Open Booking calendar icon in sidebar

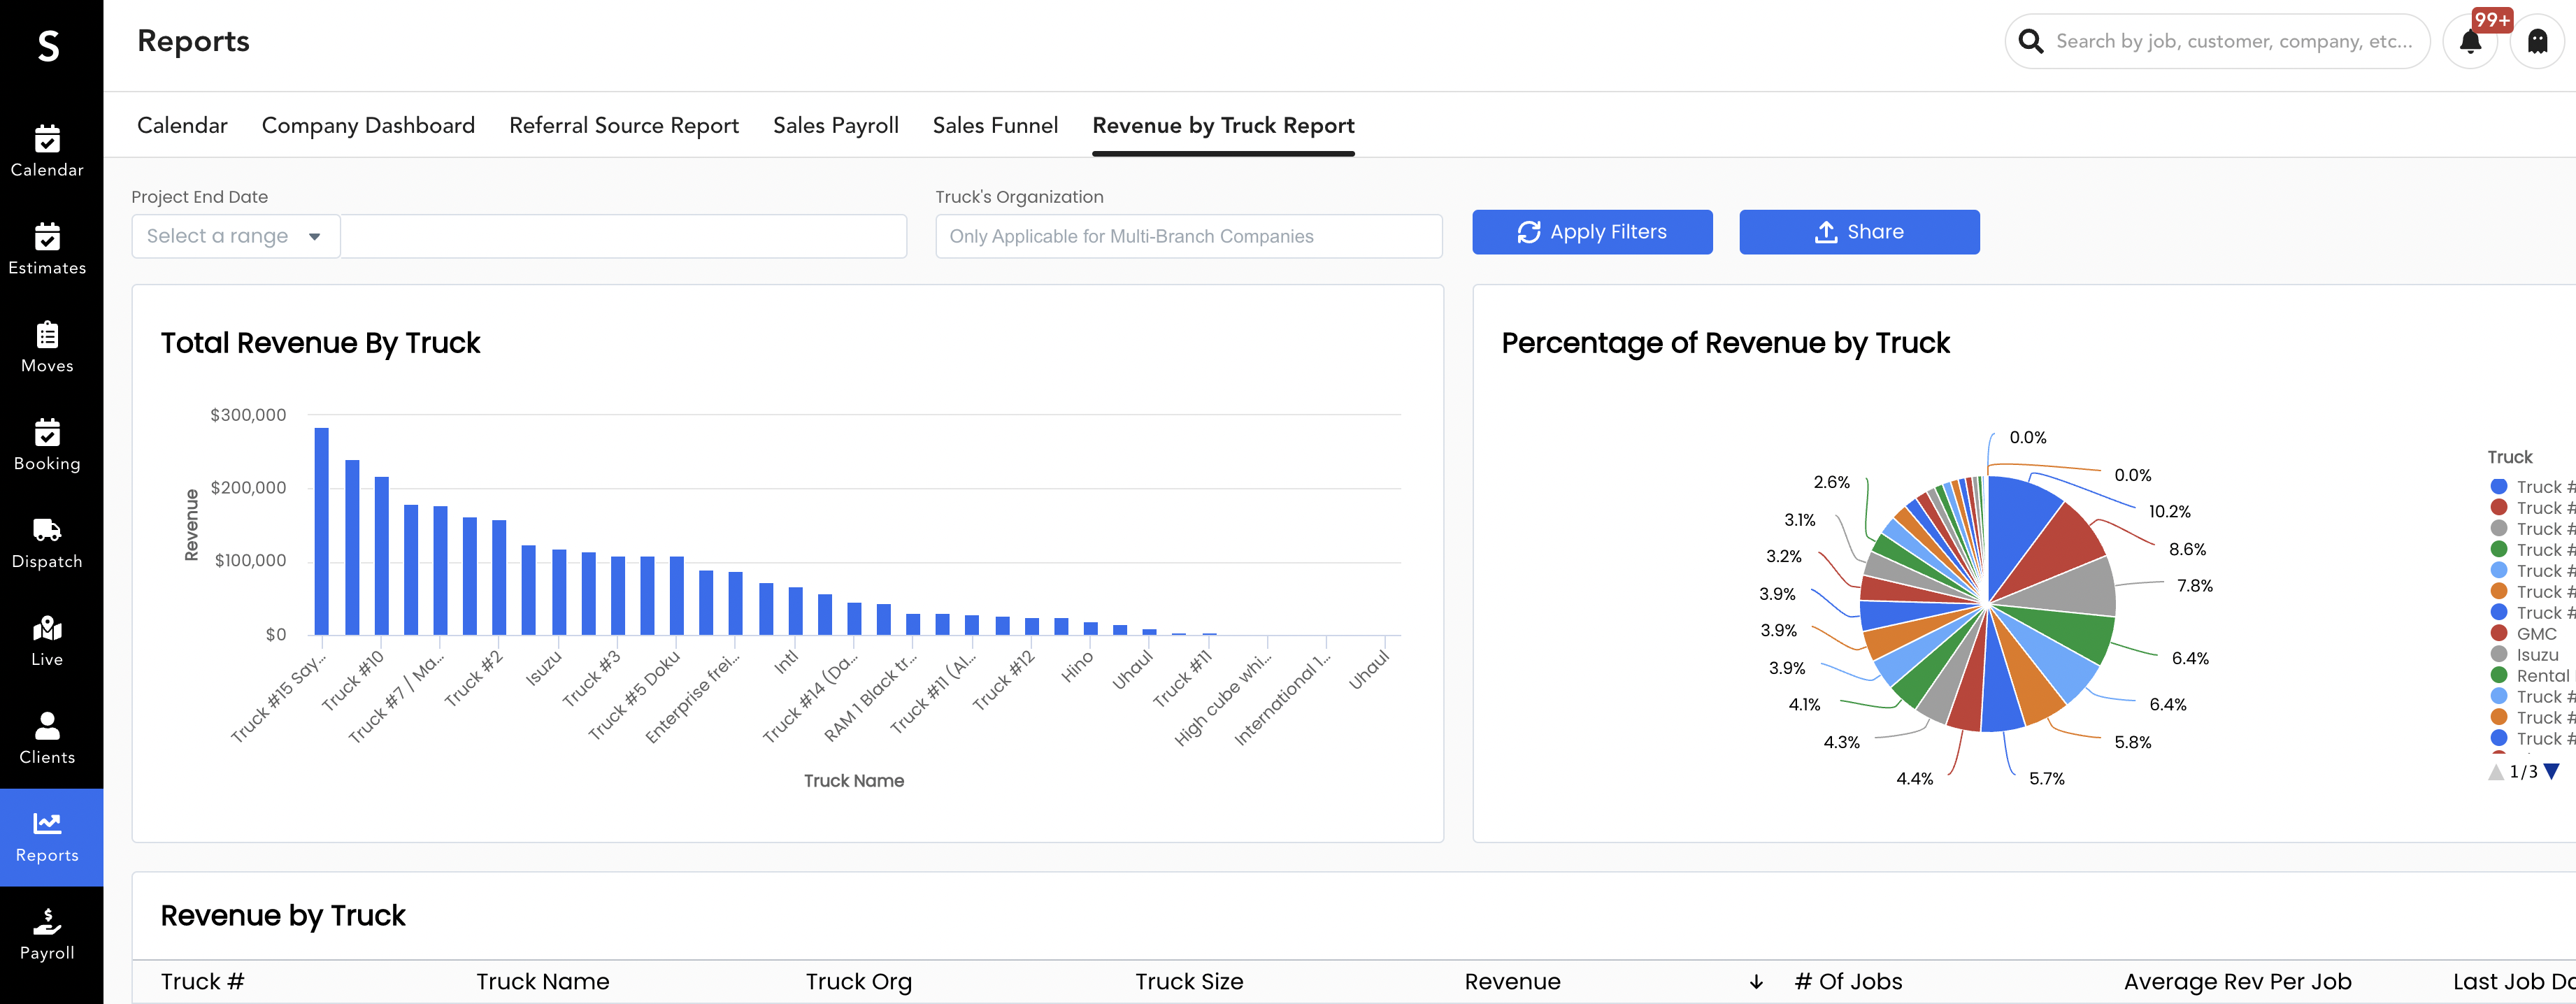click(x=47, y=432)
